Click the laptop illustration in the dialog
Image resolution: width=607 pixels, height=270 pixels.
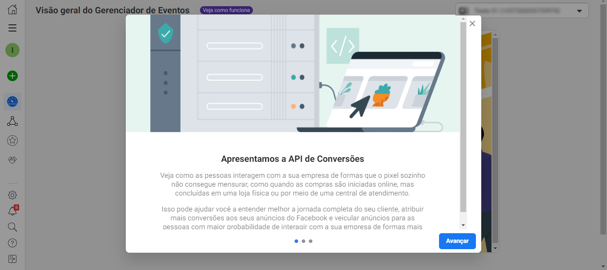pyautogui.click(x=371, y=92)
